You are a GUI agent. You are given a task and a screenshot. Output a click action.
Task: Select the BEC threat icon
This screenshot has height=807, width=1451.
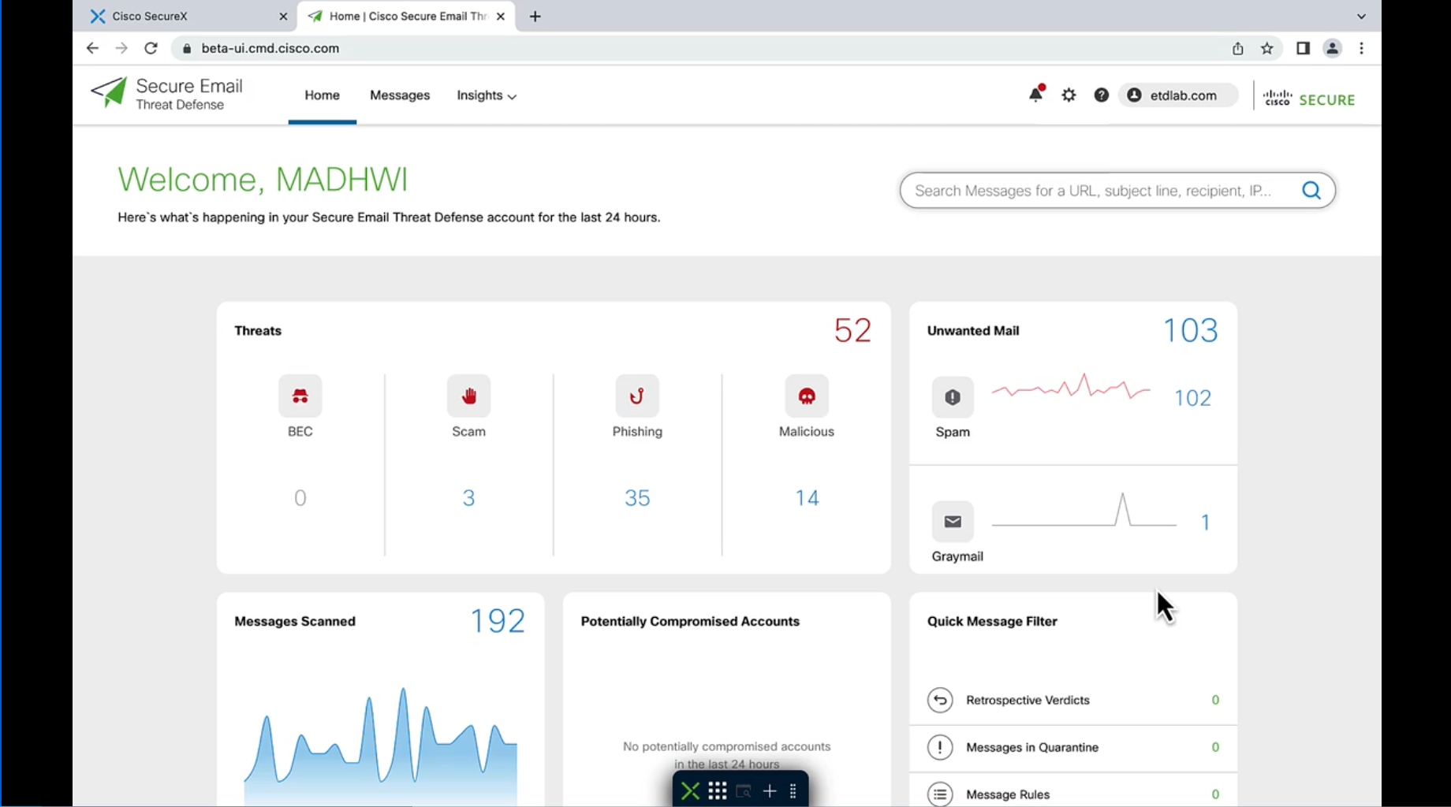click(300, 396)
